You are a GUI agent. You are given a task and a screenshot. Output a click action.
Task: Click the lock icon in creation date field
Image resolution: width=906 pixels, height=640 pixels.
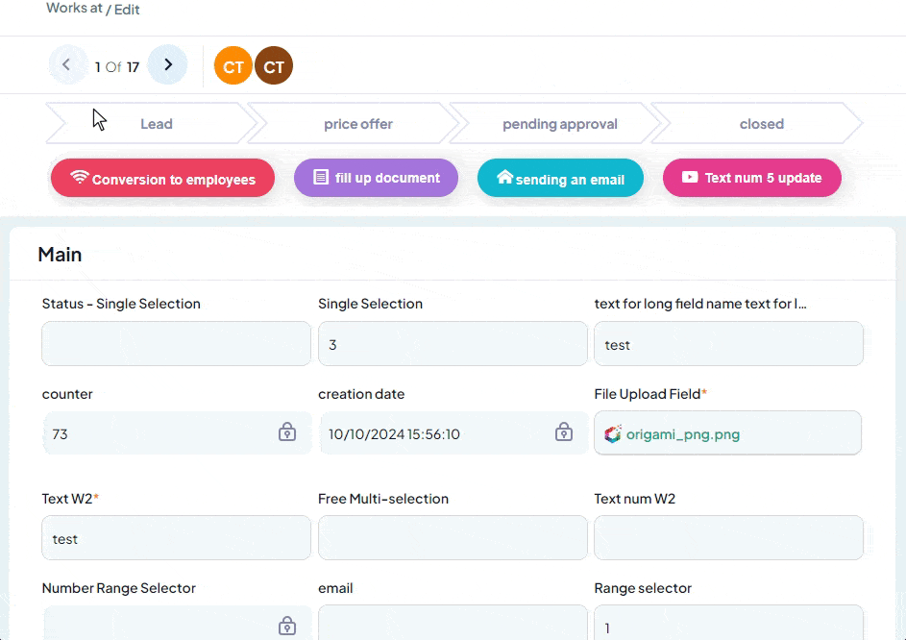(564, 431)
